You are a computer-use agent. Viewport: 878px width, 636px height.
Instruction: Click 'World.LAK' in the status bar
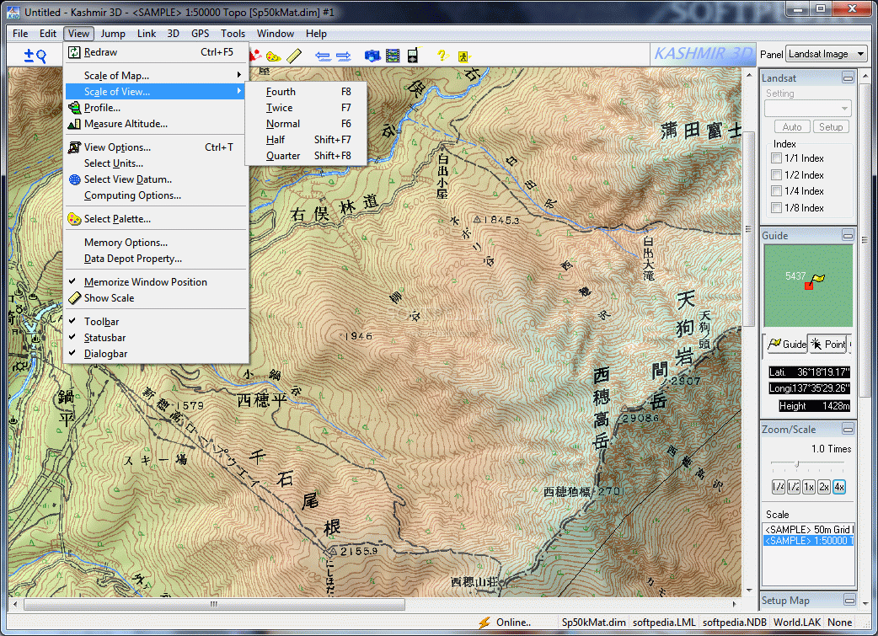pos(797,623)
